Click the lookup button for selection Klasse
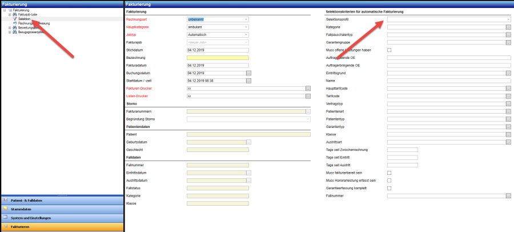514x232 pixels. [508, 134]
